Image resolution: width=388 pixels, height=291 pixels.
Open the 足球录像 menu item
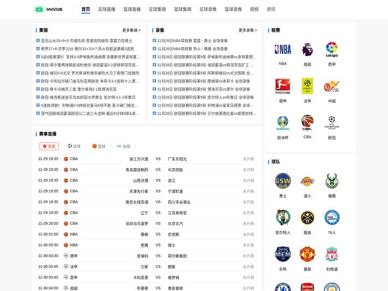pos(208,9)
